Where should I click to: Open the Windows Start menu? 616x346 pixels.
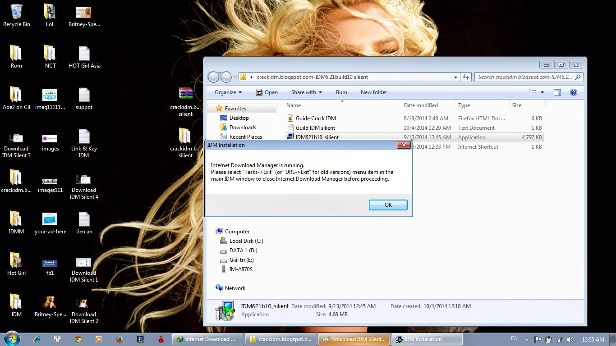point(11,339)
